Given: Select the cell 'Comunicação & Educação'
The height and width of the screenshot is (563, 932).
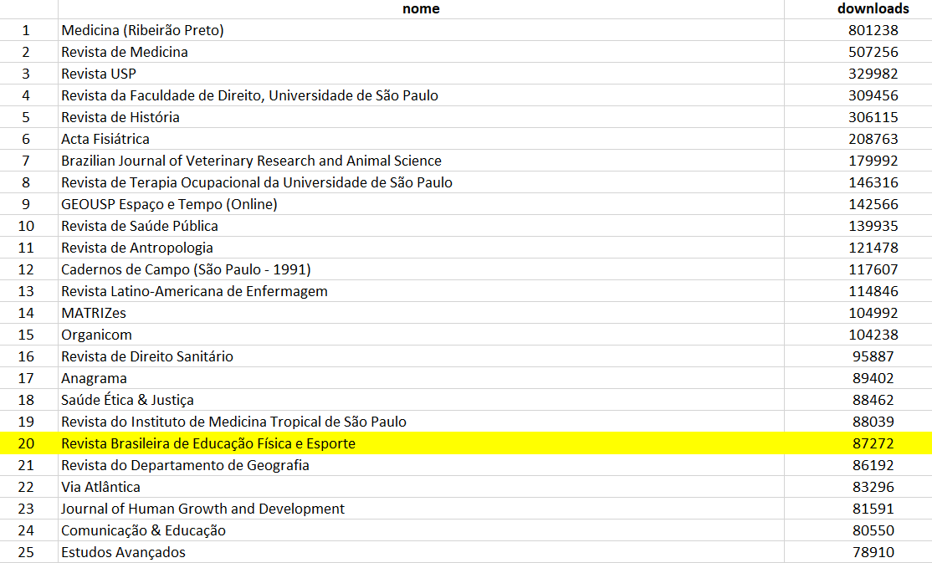Looking at the screenshot, I should point(421,530).
